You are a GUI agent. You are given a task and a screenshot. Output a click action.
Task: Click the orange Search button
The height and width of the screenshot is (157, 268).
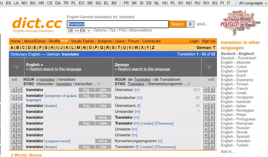[177, 24]
